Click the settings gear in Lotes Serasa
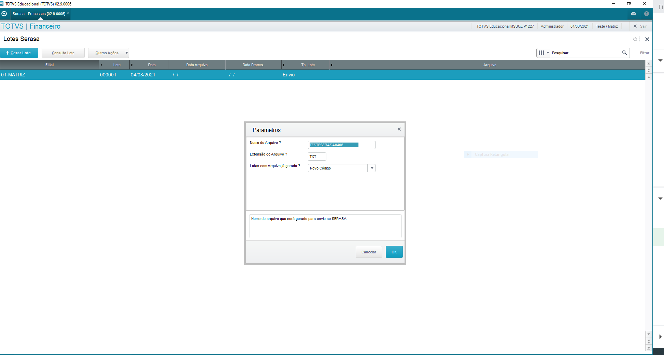 635,39
